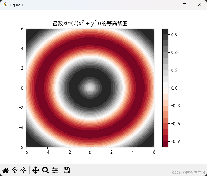Minimize the Figure 1 window
This screenshot has width=207, height=176.
click(170, 5)
